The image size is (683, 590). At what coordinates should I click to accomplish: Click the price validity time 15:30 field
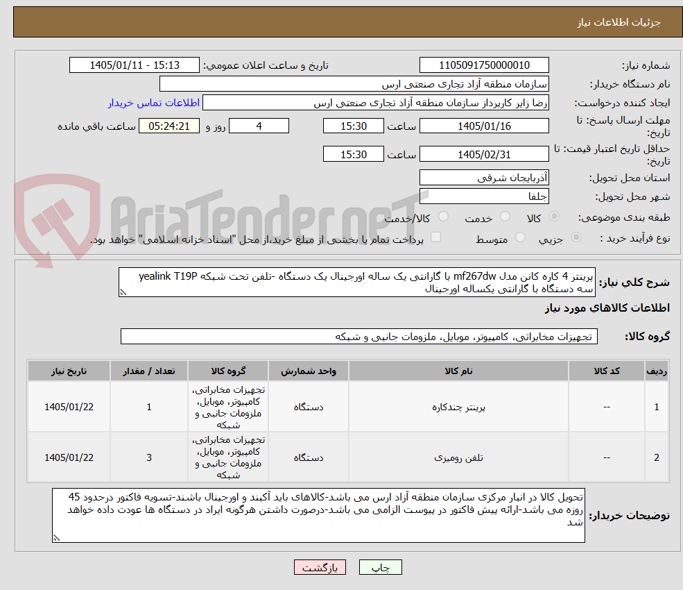pos(353,154)
